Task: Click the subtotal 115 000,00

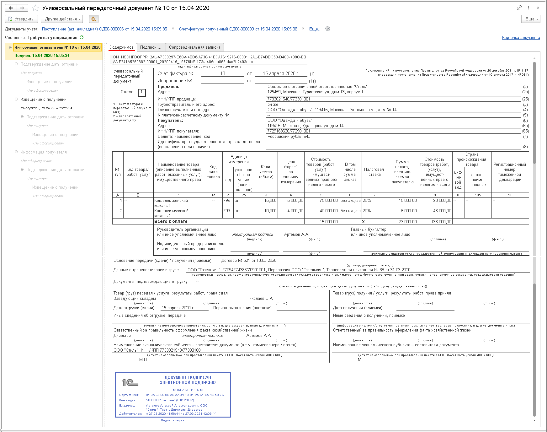Action: click(328, 222)
